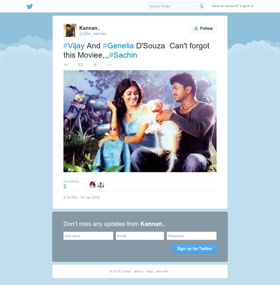Reply to Kannan's tweet
The height and width of the screenshot is (285, 280).
point(66,65)
